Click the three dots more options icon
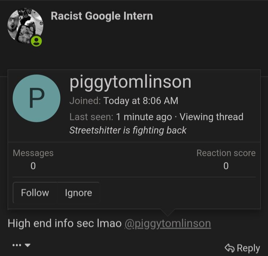The height and width of the screenshot is (256, 268). pyautogui.click(x=17, y=245)
